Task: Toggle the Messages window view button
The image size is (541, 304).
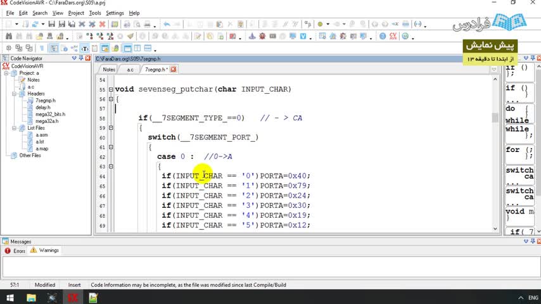Action: pos(105,48)
